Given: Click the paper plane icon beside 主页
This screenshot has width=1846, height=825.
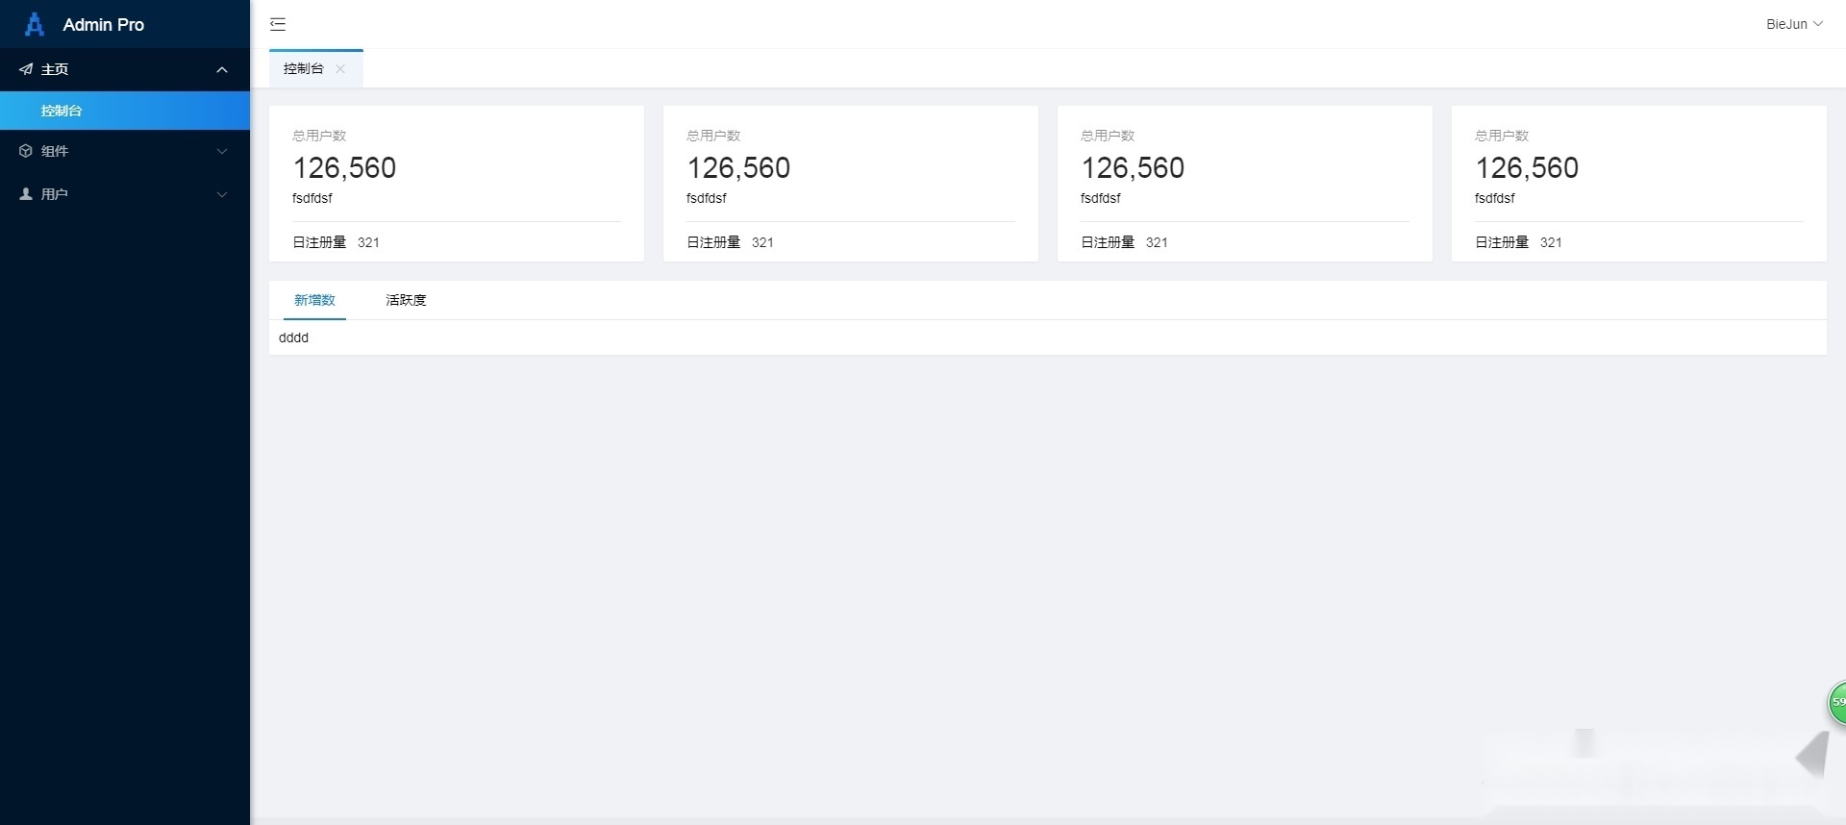Looking at the screenshot, I should click(26, 69).
